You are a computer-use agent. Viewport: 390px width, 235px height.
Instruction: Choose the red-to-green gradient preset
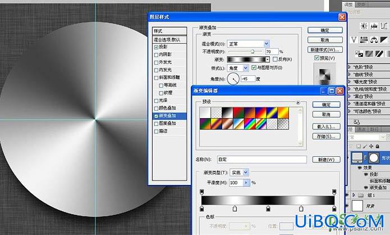pos(238,112)
